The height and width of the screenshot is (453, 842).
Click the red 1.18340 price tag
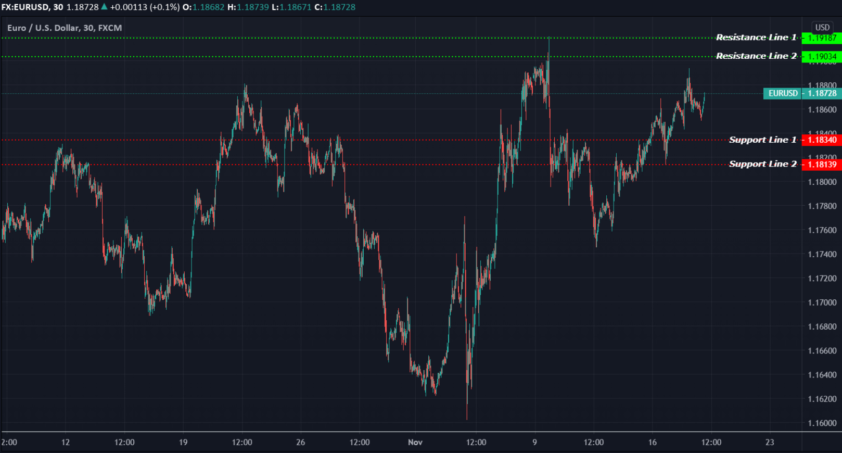(x=822, y=140)
